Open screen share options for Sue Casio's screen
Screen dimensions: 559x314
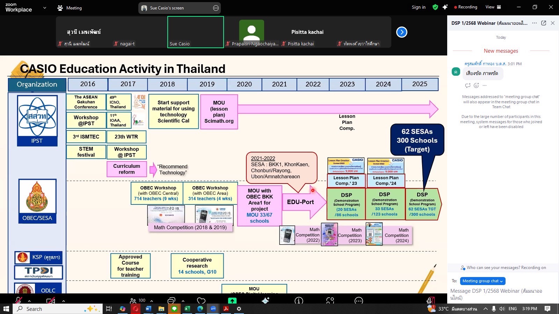216,8
